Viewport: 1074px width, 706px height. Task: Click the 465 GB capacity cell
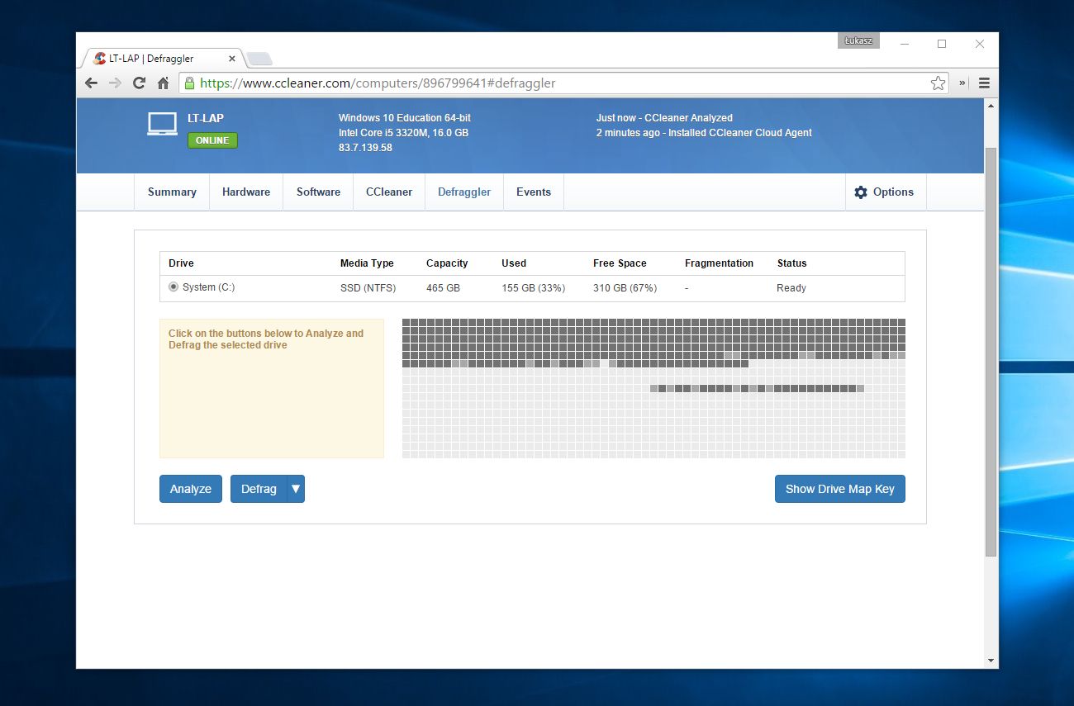click(443, 288)
